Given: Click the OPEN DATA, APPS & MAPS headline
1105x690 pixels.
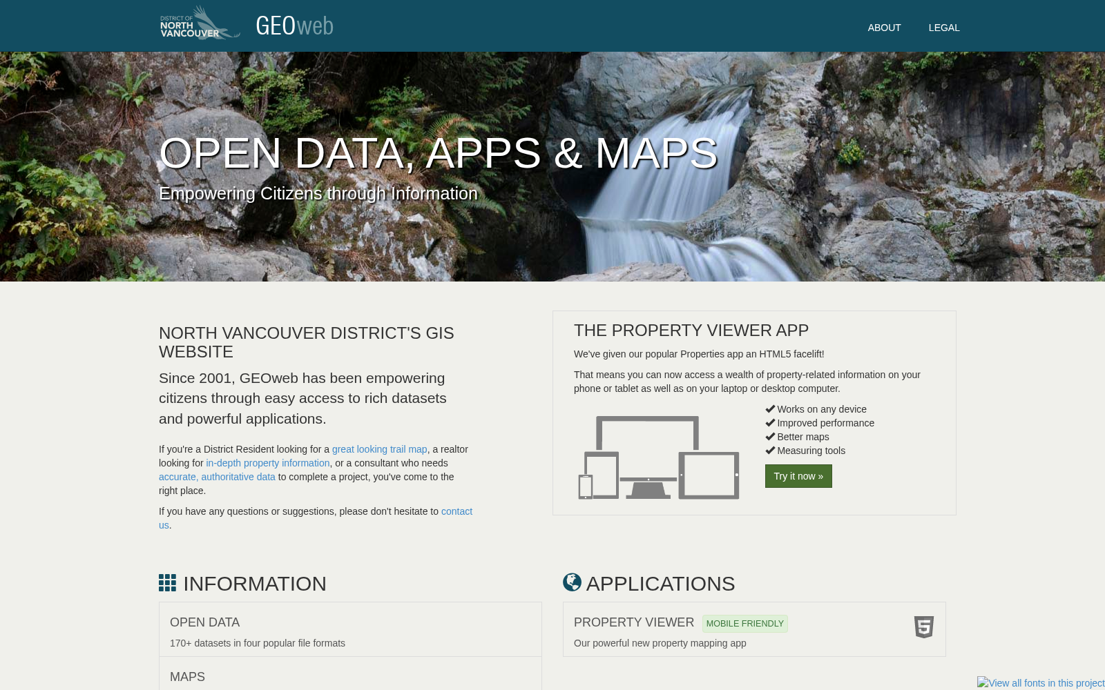Looking at the screenshot, I should point(439,153).
